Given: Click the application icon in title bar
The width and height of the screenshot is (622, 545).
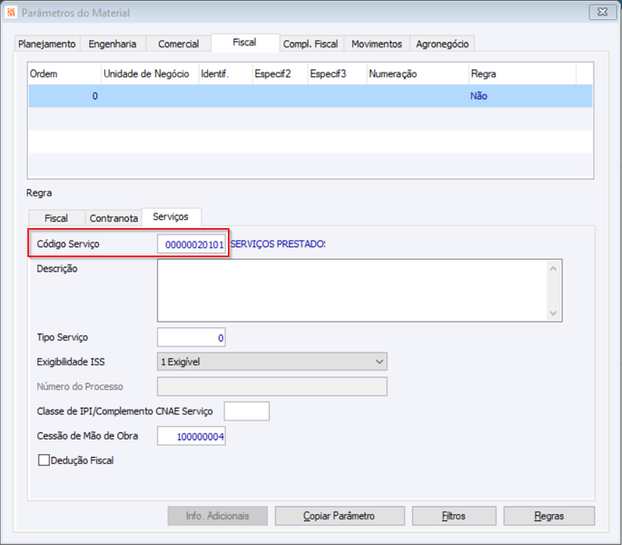Looking at the screenshot, I should click(11, 13).
